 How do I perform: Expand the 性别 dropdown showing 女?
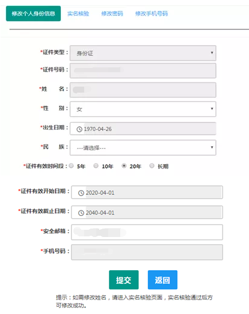point(143,109)
